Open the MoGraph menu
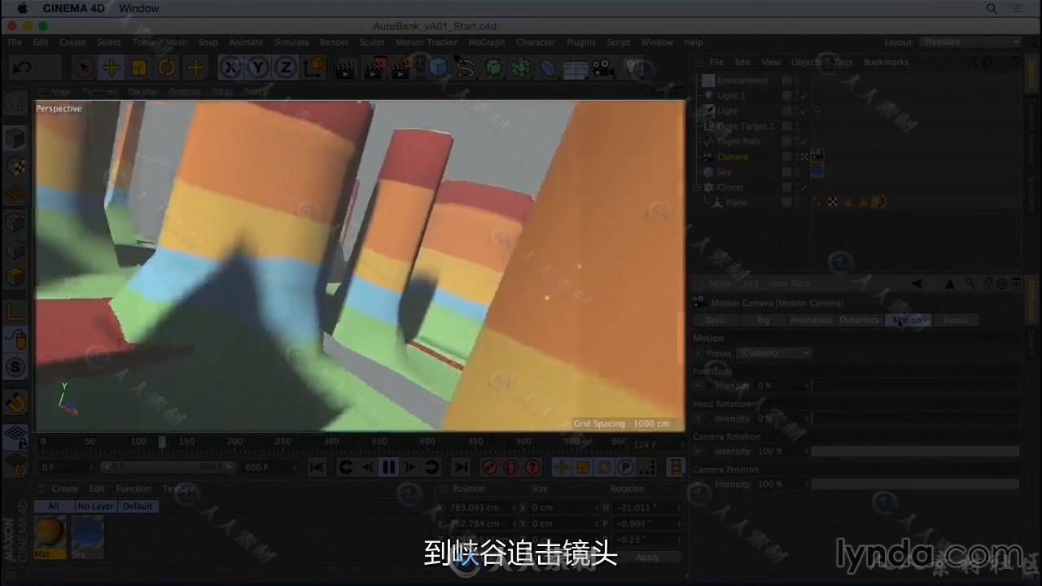 click(486, 42)
